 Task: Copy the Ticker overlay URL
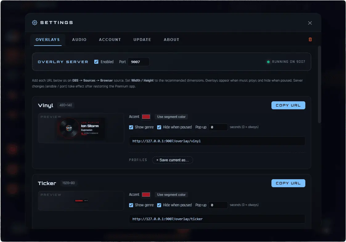(288, 183)
